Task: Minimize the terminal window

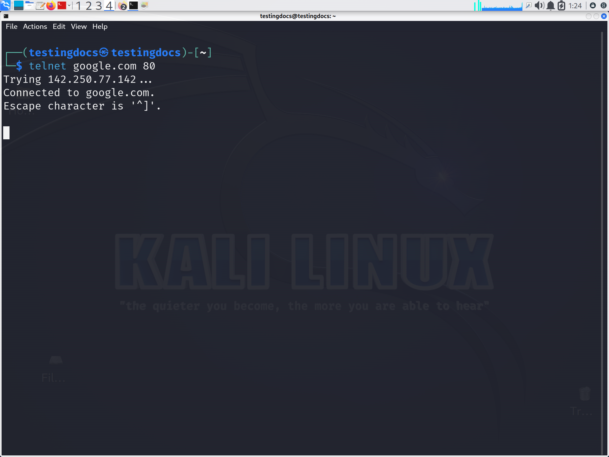Action: coord(589,16)
